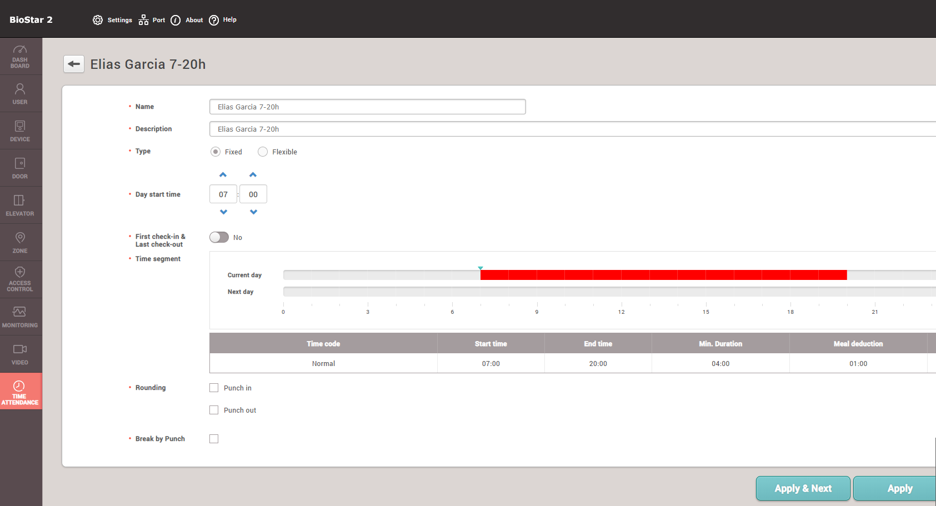Enable Punch in rounding checkbox

[x=214, y=388]
